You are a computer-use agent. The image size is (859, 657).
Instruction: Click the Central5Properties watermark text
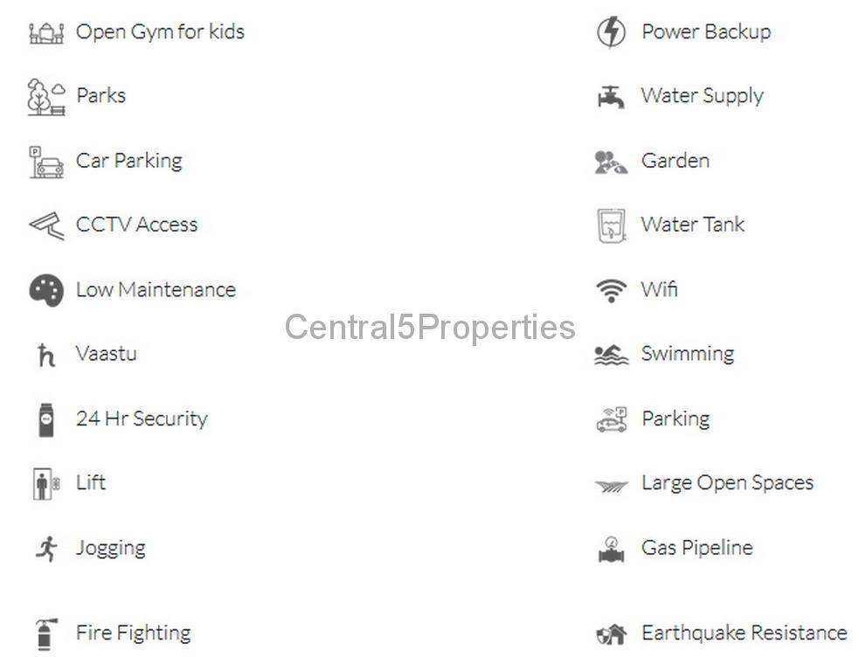coord(430,328)
